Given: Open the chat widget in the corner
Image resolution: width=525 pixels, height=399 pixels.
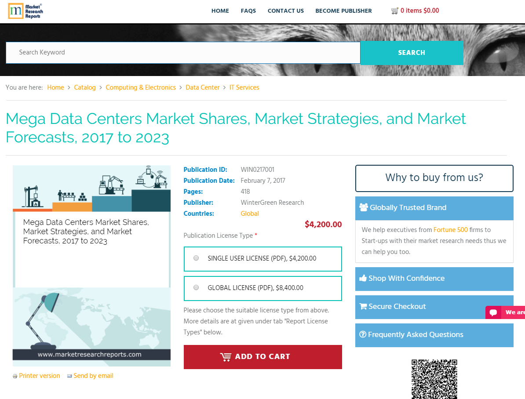Looking at the screenshot, I should [x=492, y=312].
